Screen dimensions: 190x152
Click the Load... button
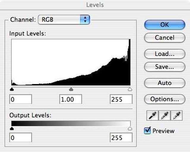[165, 54]
